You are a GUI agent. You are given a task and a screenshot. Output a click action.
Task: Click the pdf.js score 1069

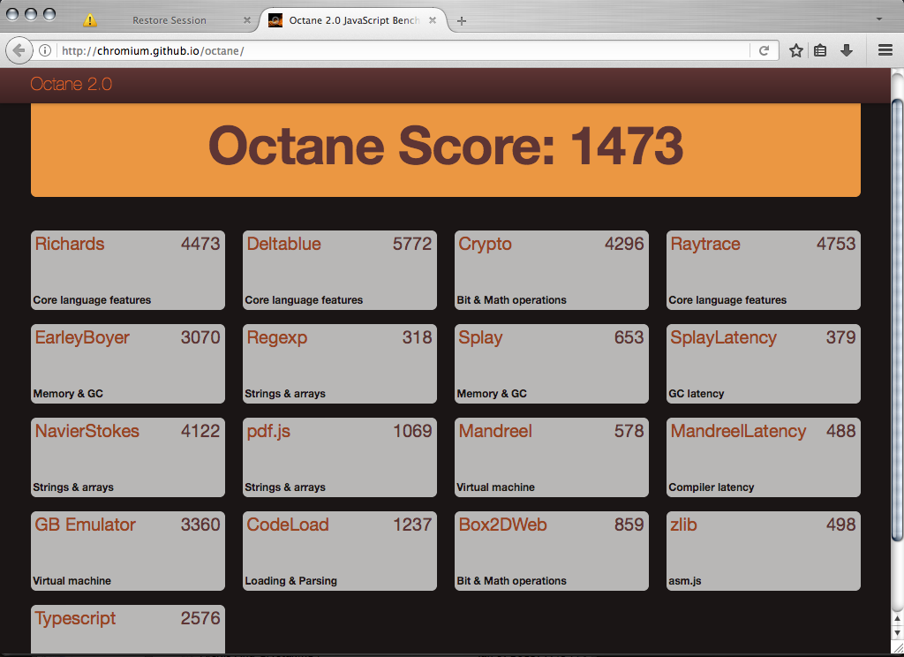click(x=412, y=431)
